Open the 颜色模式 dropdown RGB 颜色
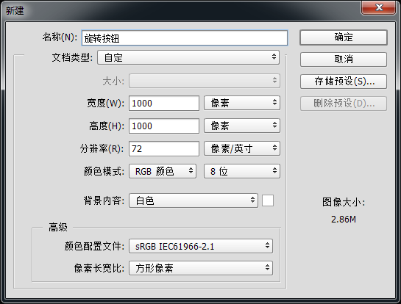The image size is (401, 304). [163, 171]
